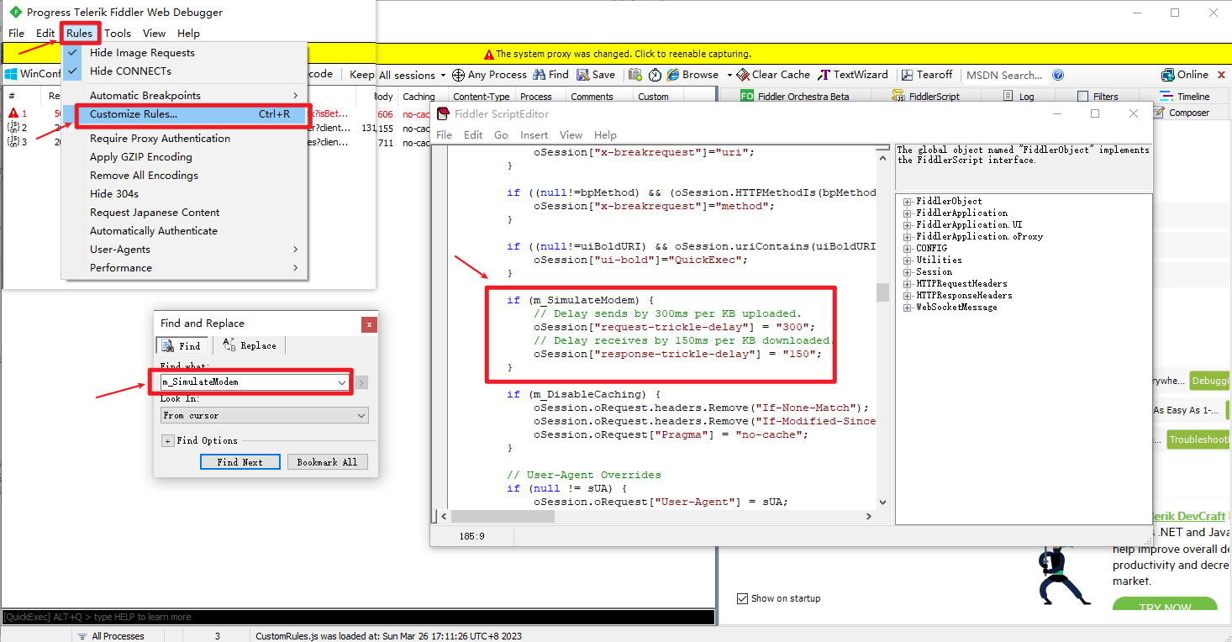Open the Keep All sessions dropdown
This screenshot has width=1232, height=642.
398,75
